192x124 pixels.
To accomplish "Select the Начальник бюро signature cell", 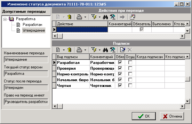I will tap(73, 80).
